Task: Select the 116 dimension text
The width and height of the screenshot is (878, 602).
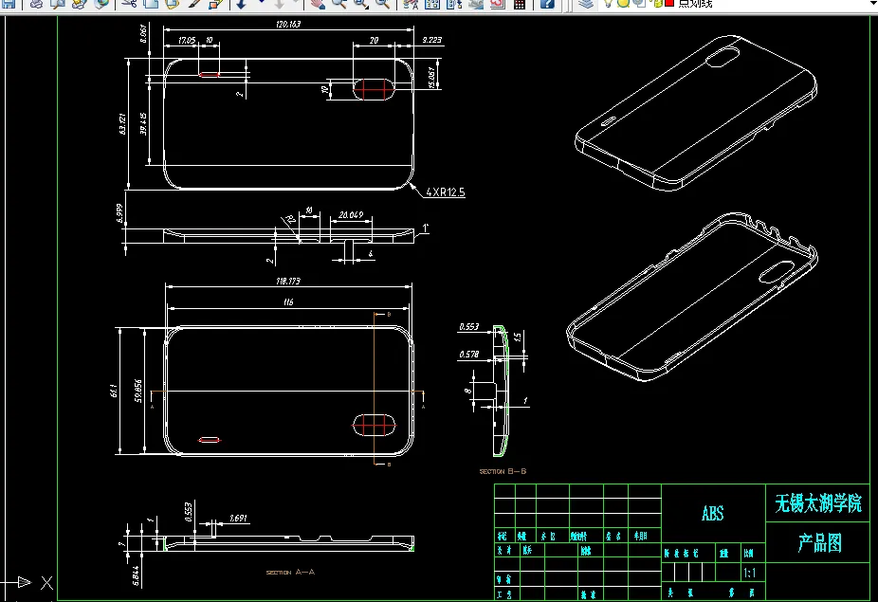Action: [288, 301]
